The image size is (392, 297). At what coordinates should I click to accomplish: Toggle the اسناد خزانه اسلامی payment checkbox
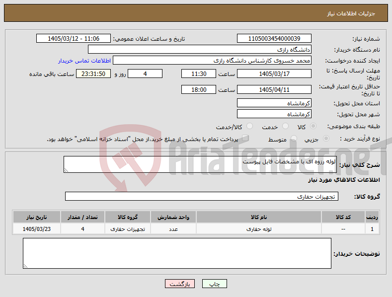pyautogui.click(x=245, y=138)
